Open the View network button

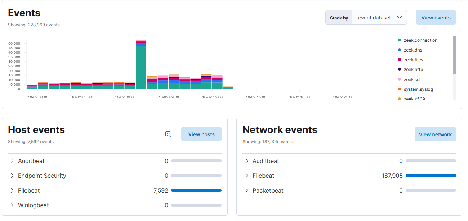pos(435,134)
